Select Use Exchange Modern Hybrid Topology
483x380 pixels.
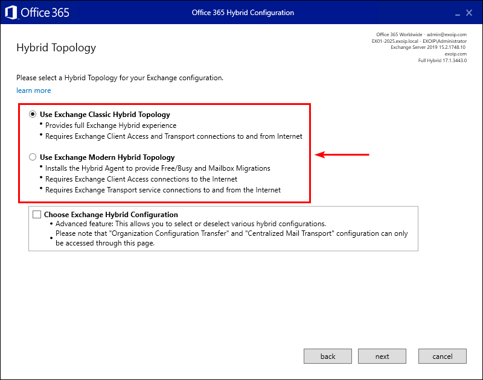pyautogui.click(x=33, y=157)
